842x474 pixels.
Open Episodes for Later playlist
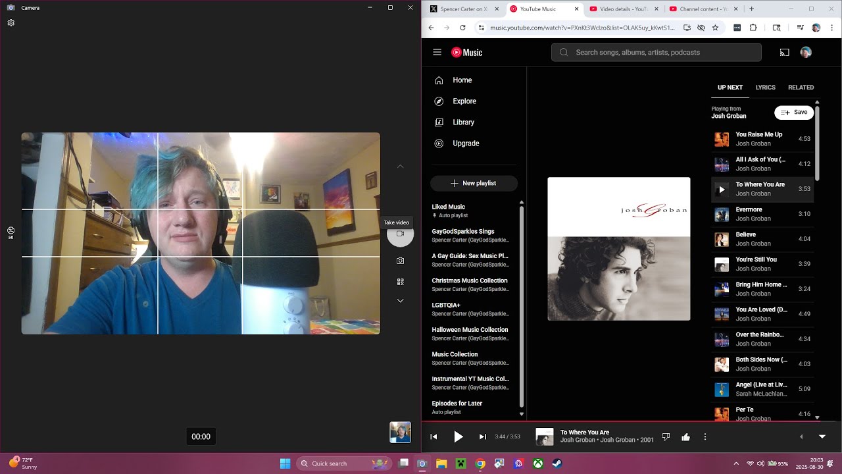[x=472, y=408]
